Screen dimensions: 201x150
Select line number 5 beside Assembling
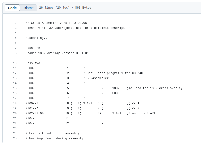click(16, 38)
